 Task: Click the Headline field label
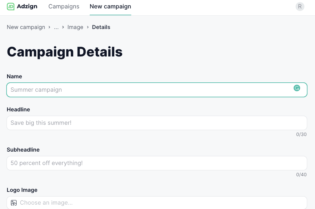(x=18, y=109)
